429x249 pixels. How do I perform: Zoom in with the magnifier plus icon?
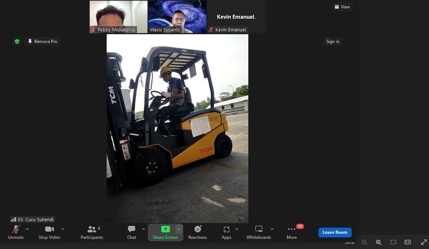point(378,242)
